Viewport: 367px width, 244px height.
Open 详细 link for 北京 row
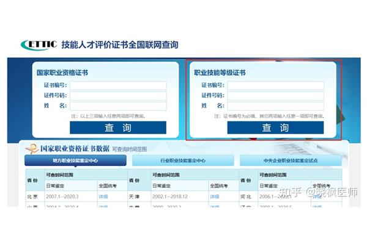tap(103, 196)
